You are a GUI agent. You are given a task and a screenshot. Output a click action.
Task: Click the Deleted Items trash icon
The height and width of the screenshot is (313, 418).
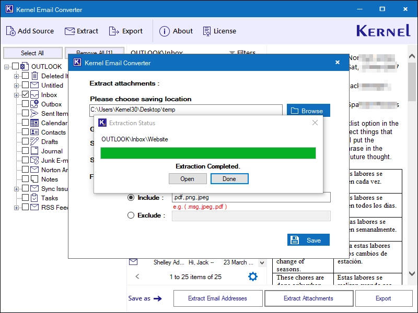click(x=34, y=76)
